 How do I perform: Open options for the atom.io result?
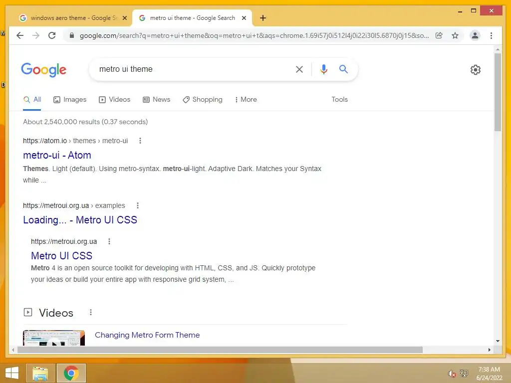pyautogui.click(x=140, y=141)
